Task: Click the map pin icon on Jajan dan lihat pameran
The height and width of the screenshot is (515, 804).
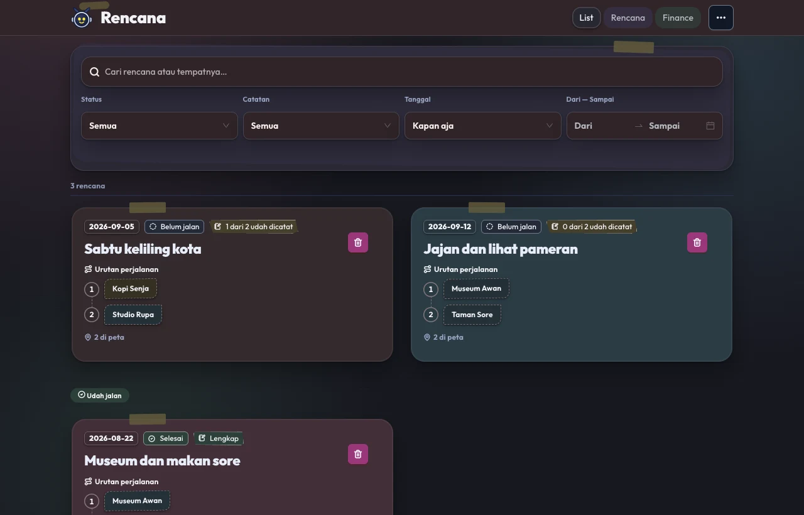Action: [427, 337]
